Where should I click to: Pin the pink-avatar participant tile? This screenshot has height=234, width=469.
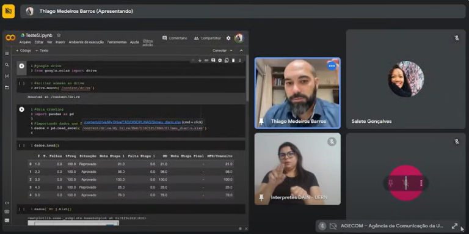point(390,183)
